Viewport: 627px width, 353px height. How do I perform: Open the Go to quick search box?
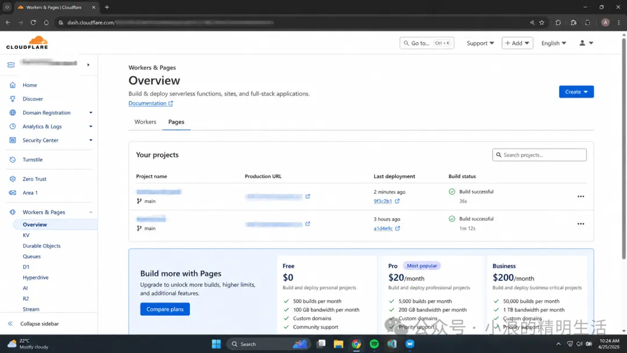point(427,43)
